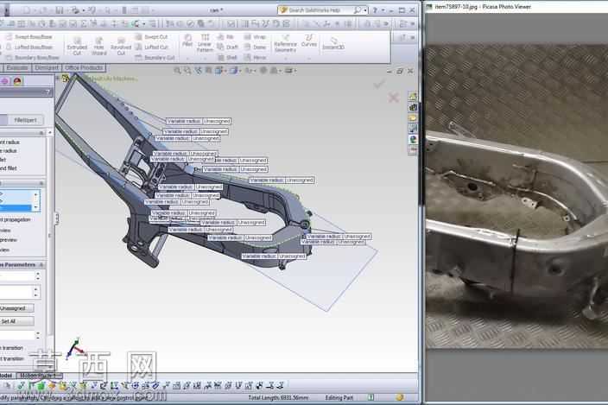The width and height of the screenshot is (608, 405).
Task: Select the highlighted item in edges list
Action: point(16,208)
